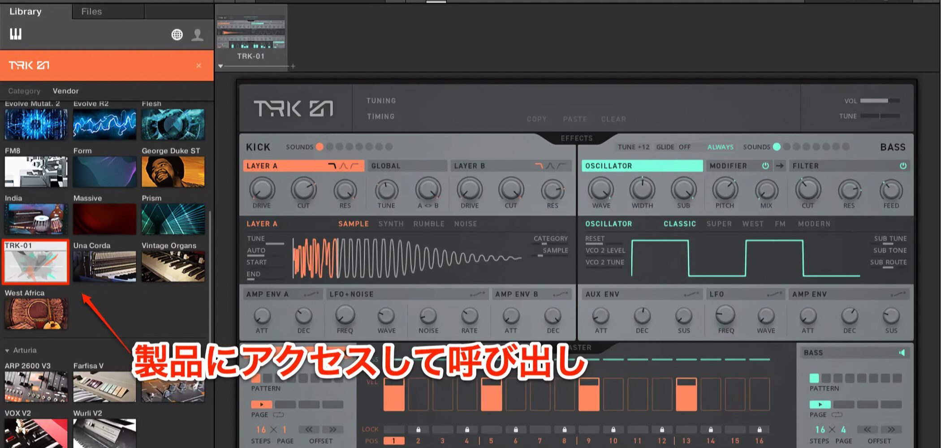The height and width of the screenshot is (448, 941).
Task: Click the Bass AMP ENV curve icon
Action: [x=898, y=294]
